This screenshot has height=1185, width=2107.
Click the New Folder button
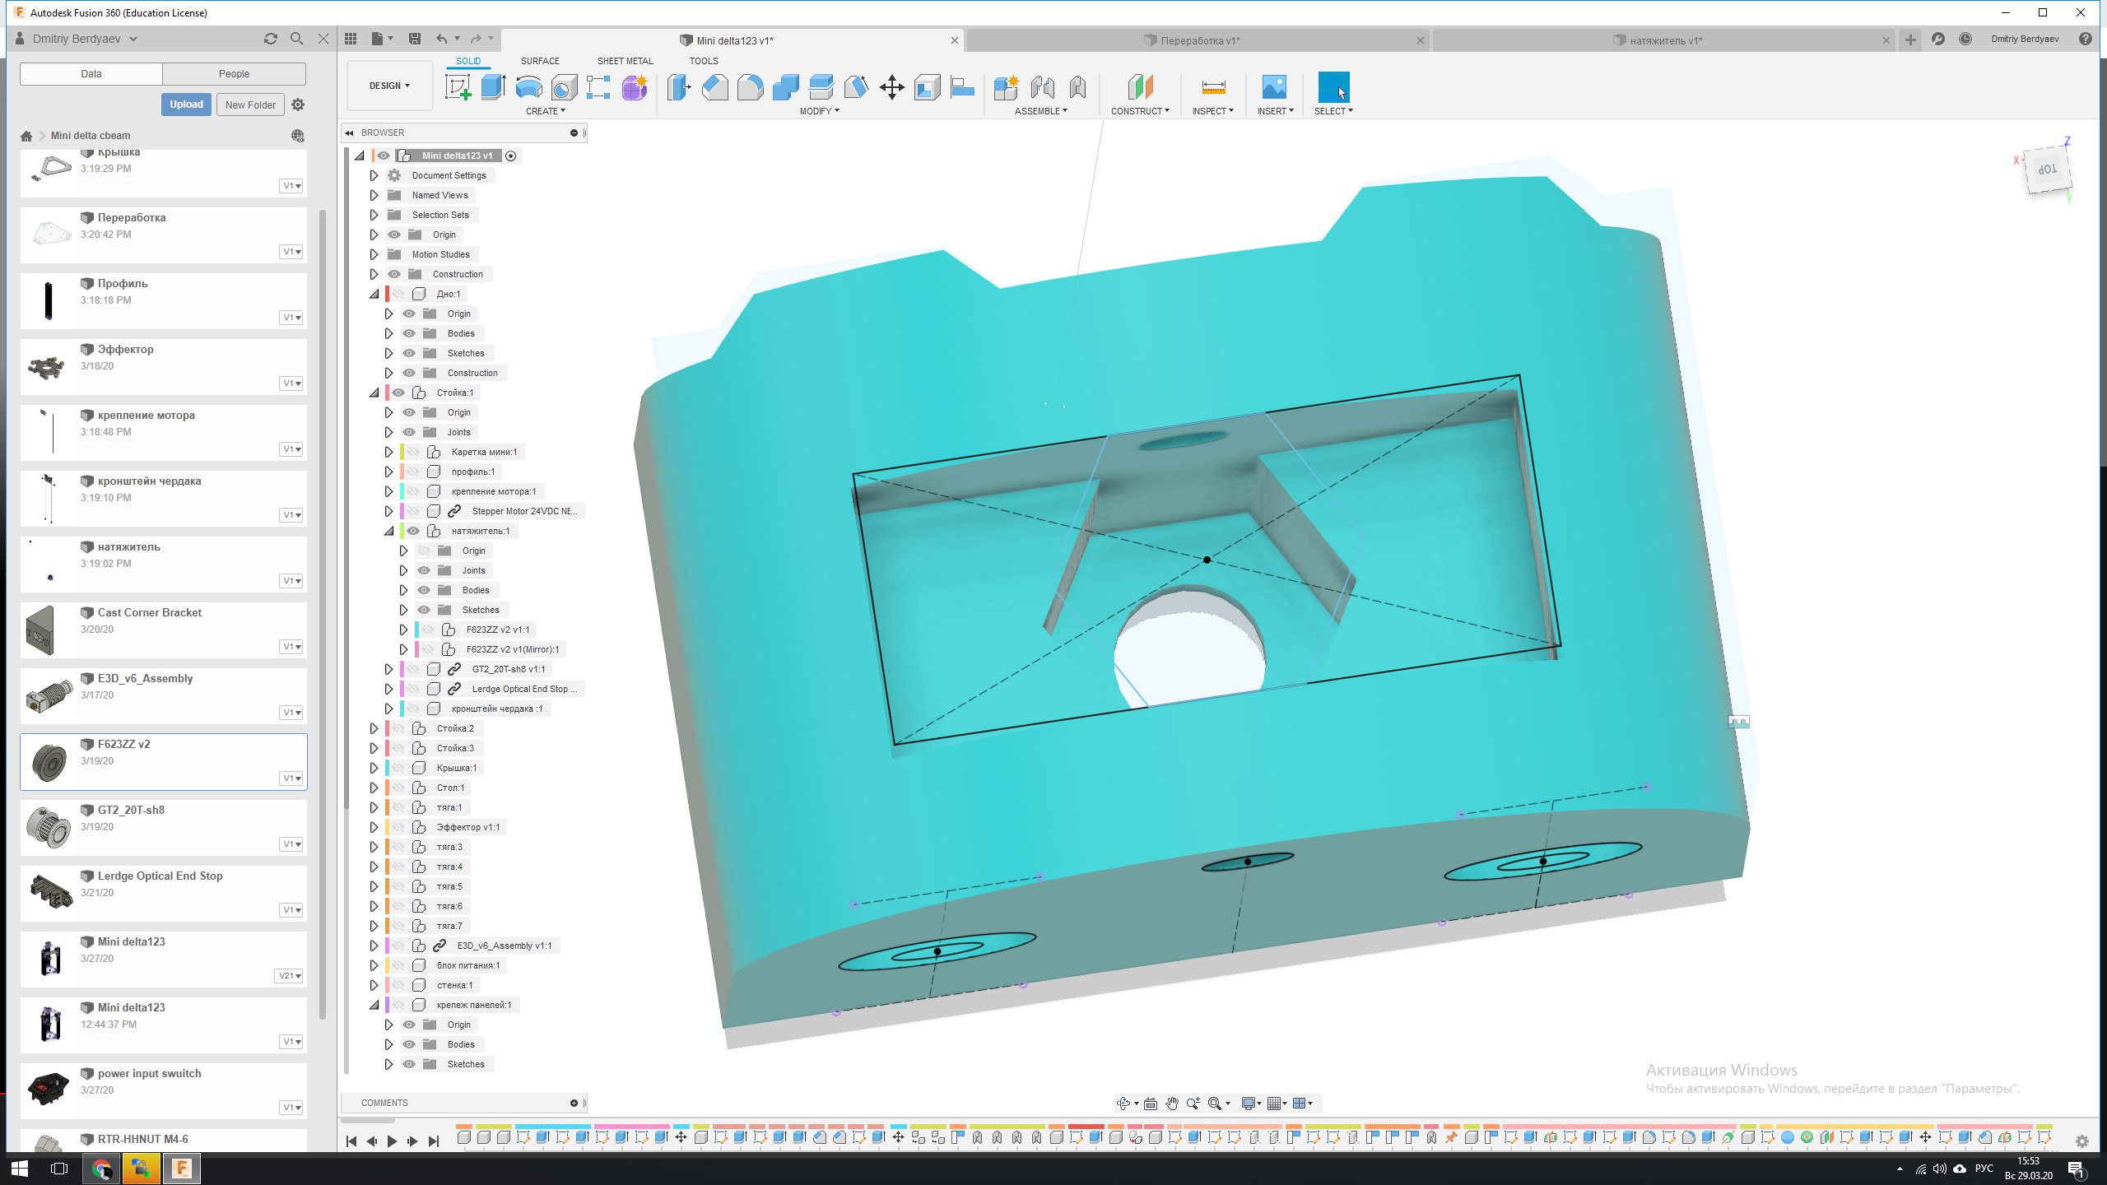pyautogui.click(x=250, y=105)
